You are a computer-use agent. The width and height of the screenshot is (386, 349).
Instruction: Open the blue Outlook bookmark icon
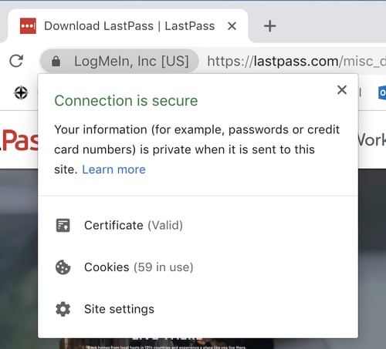point(382,92)
